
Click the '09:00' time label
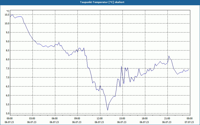pyautogui.click(x=77, y=118)
